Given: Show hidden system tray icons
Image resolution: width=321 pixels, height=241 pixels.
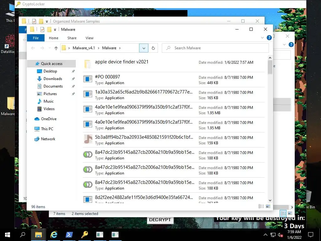Looking at the screenshot, I should point(265,235).
